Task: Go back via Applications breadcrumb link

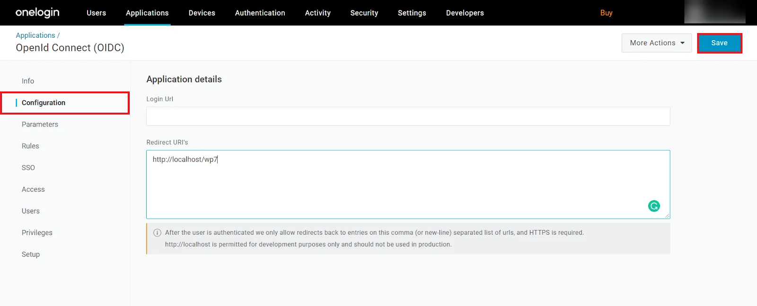Action: click(35, 35)
